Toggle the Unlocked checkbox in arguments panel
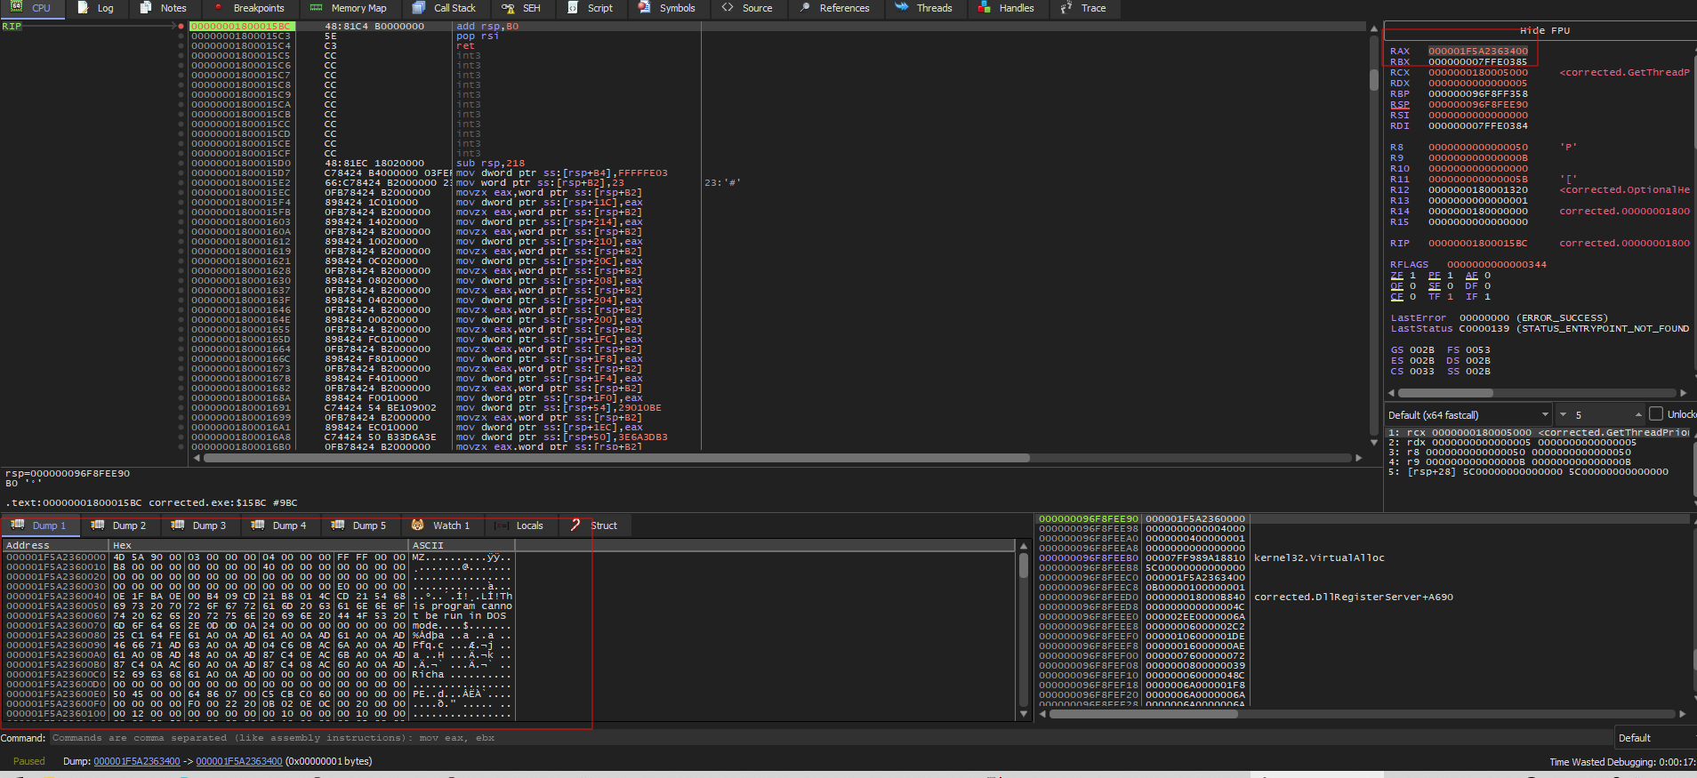 (1656, 414)
